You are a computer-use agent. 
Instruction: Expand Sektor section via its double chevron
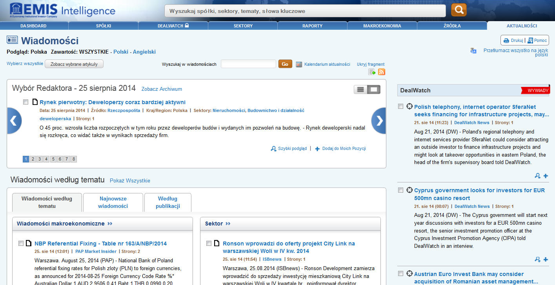[x=228, y=224]
